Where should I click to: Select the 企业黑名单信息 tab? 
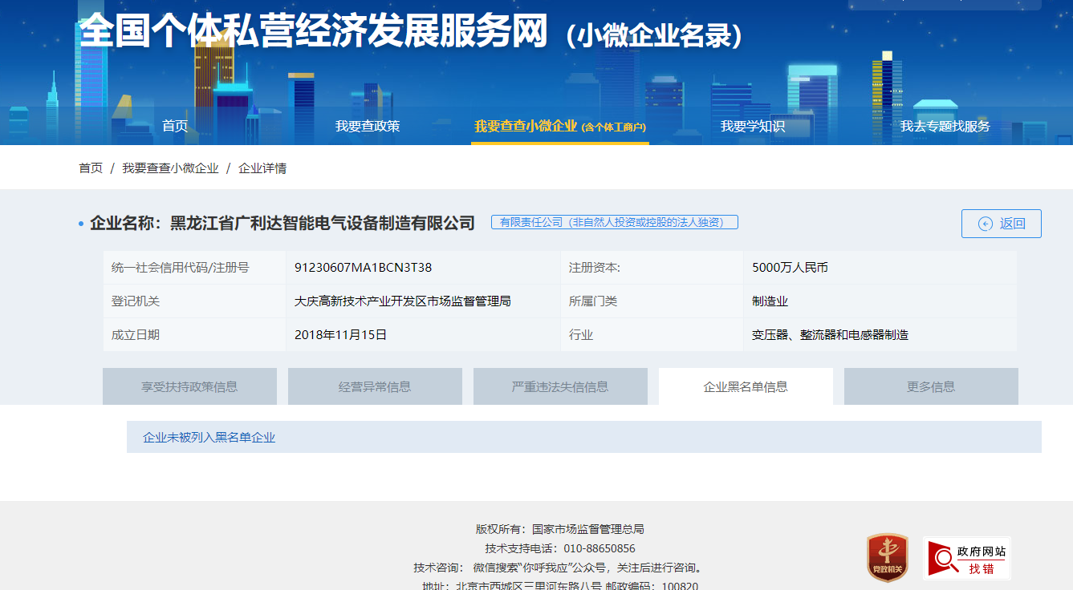746,386
